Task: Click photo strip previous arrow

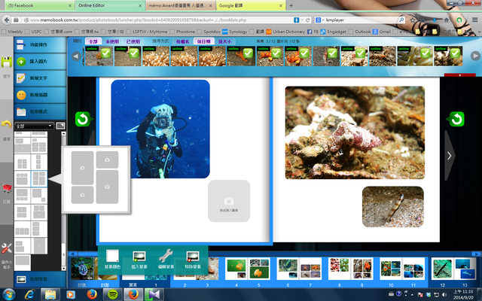Action: click(x=76, y=56)
